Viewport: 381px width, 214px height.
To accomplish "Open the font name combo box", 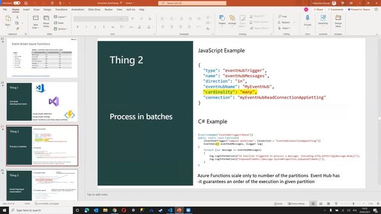I will click(x=96, y=18).
